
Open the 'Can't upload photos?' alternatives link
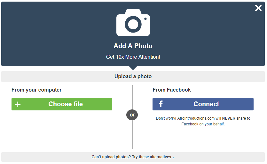click(x=133, y=157)
